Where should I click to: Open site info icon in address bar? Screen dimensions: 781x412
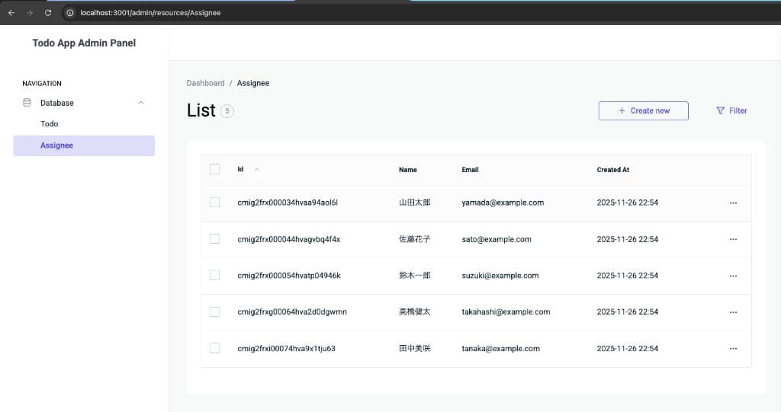70,12
